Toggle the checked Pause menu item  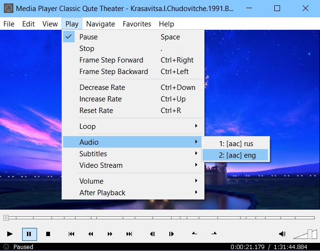[x=88, y=37]
